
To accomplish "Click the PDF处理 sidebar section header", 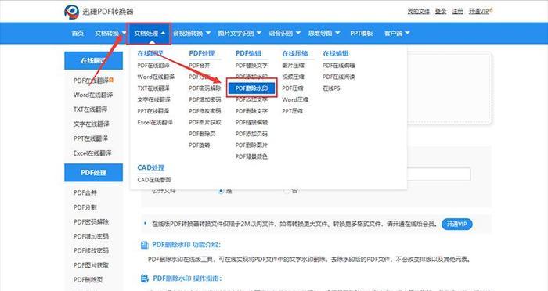I will (x=93, y=173).
